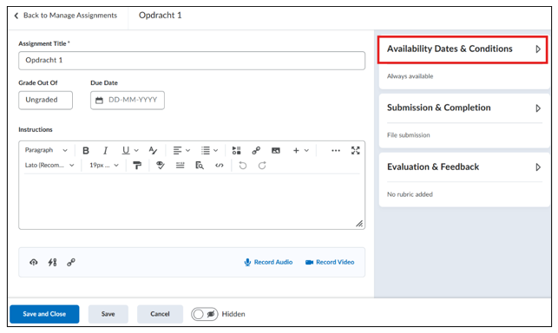Insert Stuff media icon
This screenshot has height=333, width=558.
click(236, 151)
